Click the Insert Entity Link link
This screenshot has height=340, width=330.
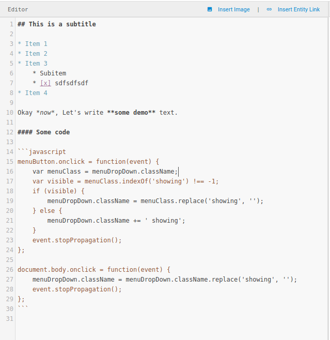point(298,9)
